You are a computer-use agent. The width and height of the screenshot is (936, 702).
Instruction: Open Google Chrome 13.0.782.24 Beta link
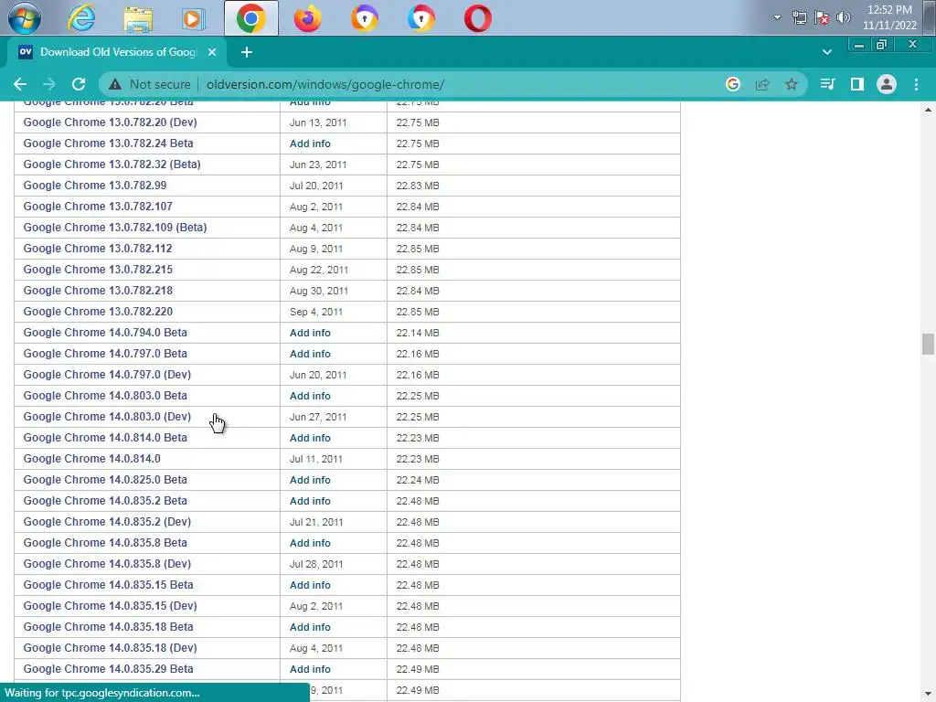click(108, 144)
